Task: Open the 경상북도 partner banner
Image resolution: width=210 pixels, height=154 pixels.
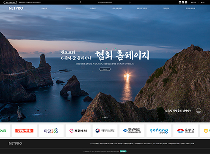Action: pyautogui.click(x=132, y=131)
